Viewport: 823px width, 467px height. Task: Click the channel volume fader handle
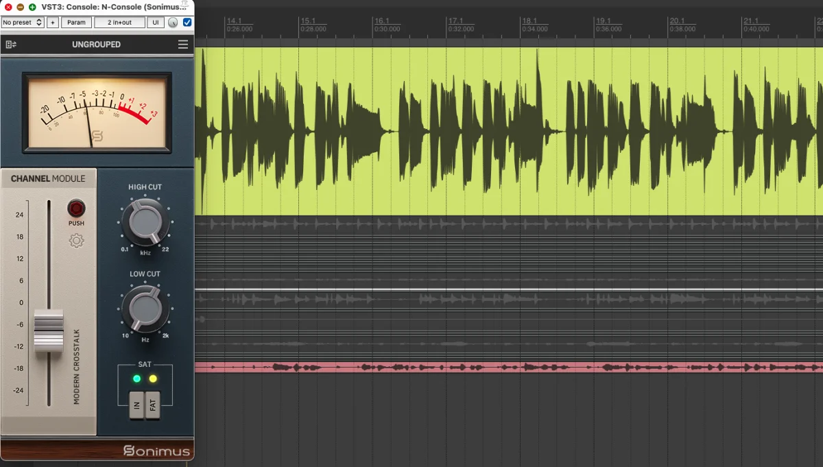(49, 329)
